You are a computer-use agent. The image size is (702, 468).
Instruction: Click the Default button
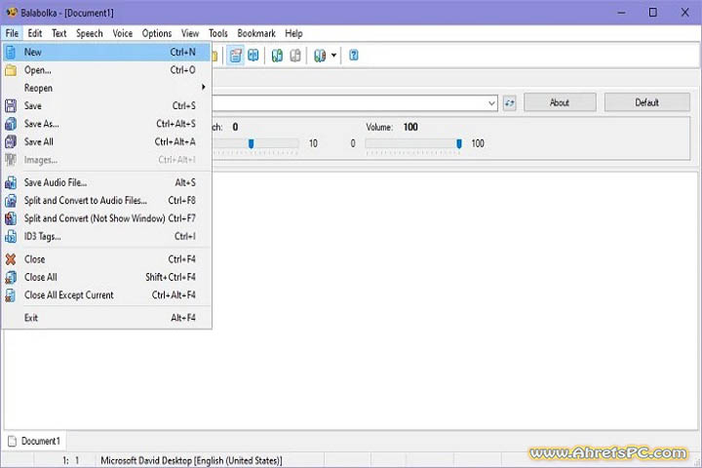[x=647, y=102]
